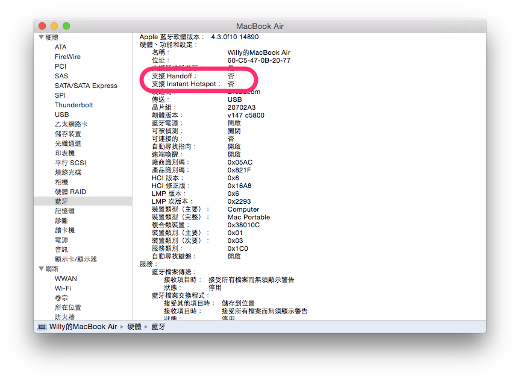Select SAS in the hardware list
Screen dimensions: 520x381
(x=61, y=76)
